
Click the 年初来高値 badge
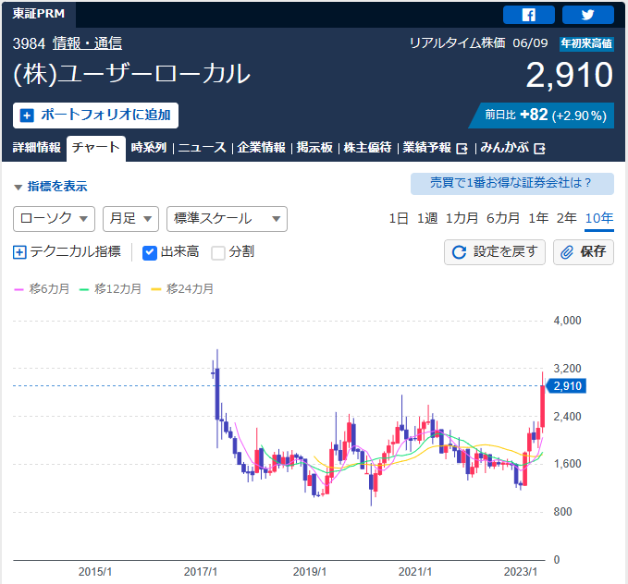pos(586,43)
